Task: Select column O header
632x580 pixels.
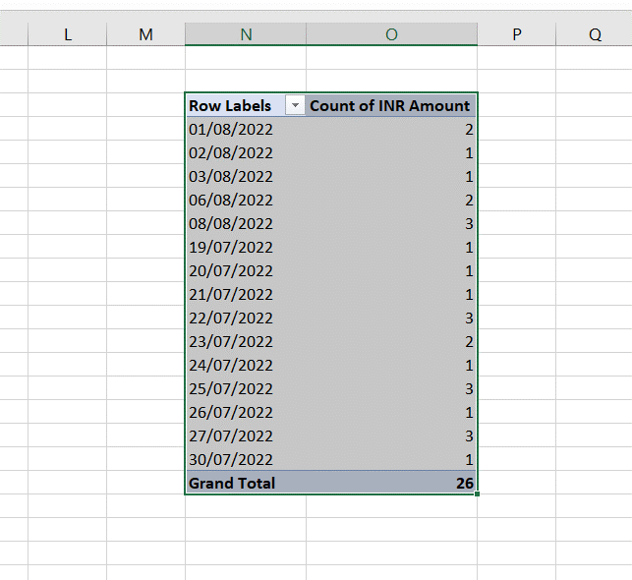Action: [391, 34]
